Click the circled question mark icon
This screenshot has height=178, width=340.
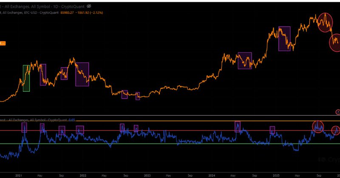click(338, 112)
